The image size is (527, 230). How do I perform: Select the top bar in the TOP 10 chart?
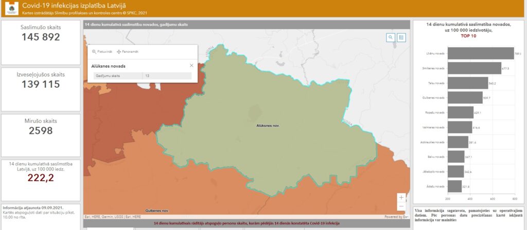point(481,53)
